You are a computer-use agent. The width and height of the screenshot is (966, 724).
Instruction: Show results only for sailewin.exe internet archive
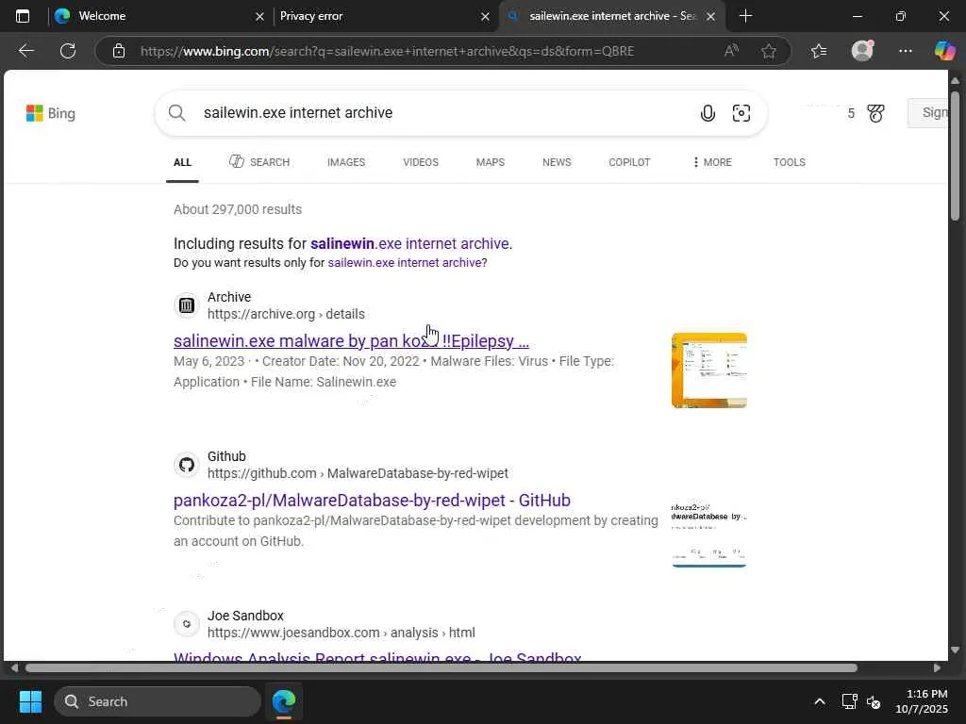point(405,263)
